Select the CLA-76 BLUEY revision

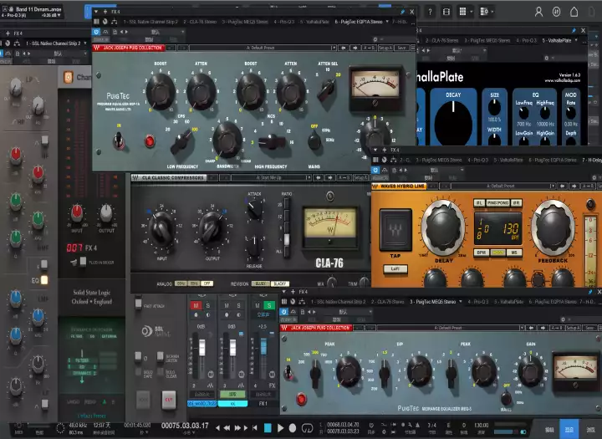pos(260,283)
